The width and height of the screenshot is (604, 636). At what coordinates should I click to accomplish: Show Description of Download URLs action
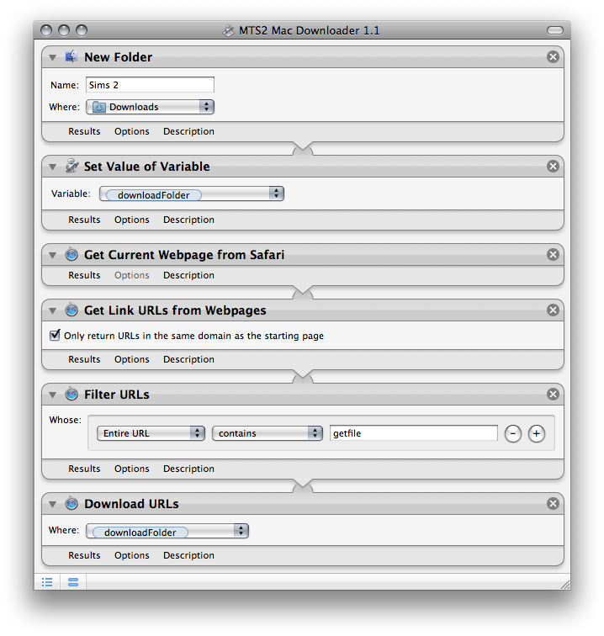click(188, 555)
